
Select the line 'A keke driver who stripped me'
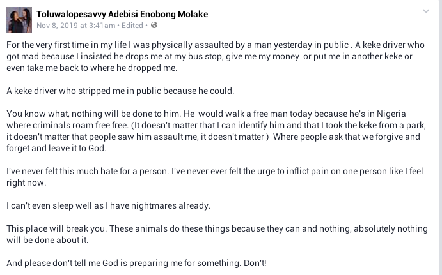coord(120,91)
